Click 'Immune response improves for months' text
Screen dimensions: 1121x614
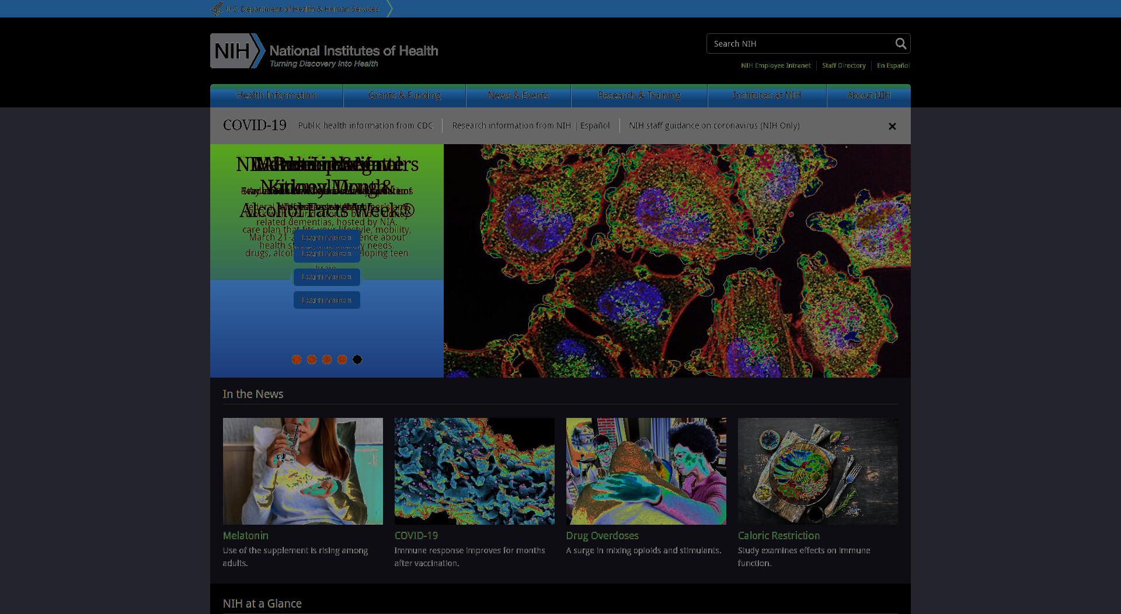(470, 557)
